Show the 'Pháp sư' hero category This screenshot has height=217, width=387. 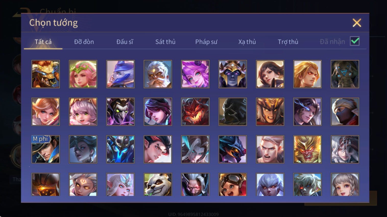click(206, 42)
